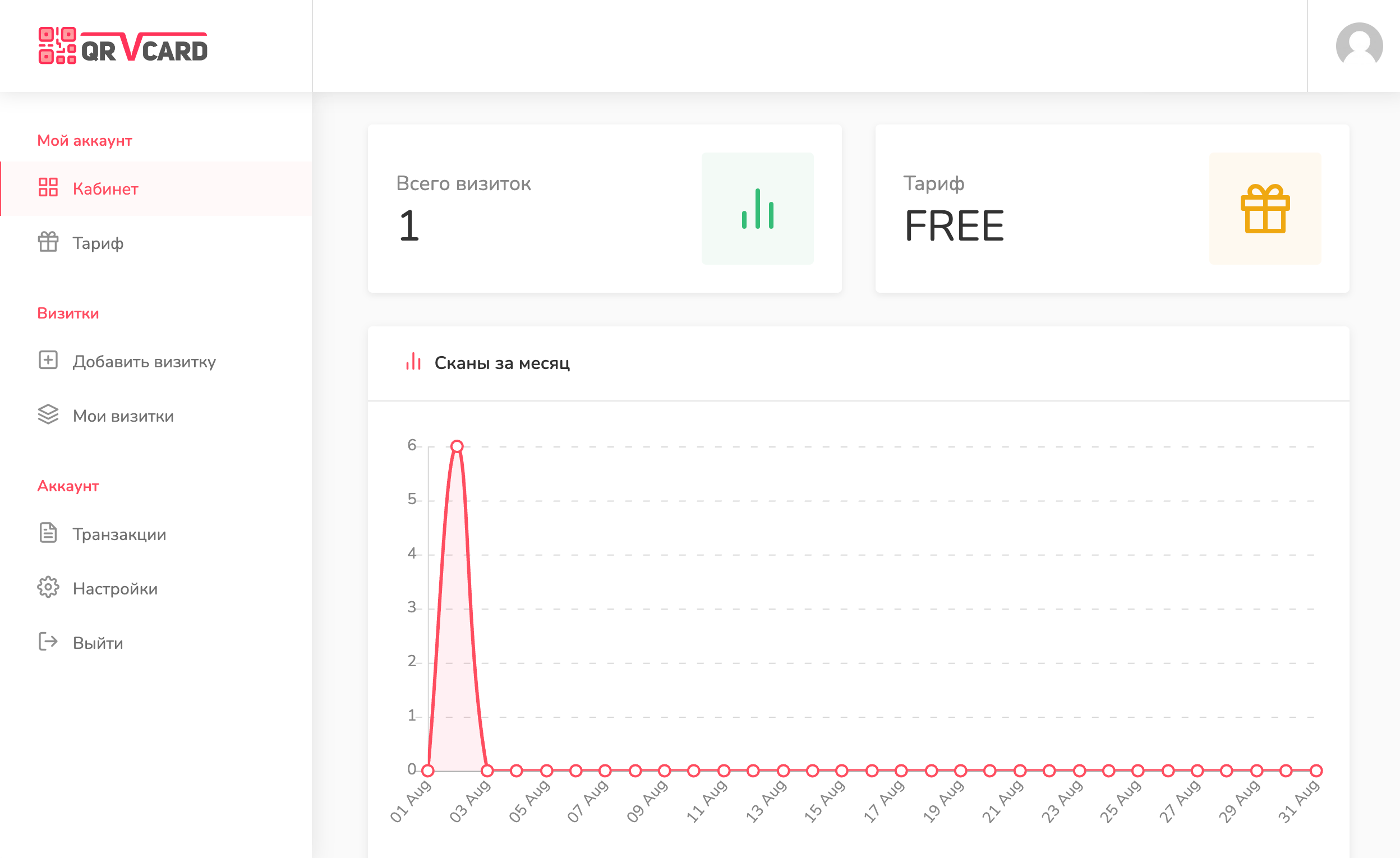The image size is (1400, 858).
Task: Click the 31 Aug data point on chart
Action: click(x=1316, y=771)
